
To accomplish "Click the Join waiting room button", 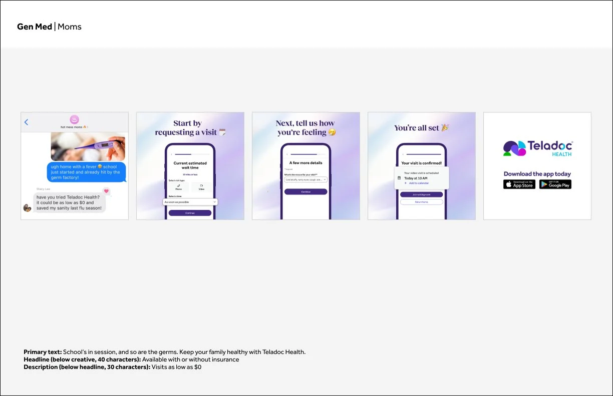I will pyautogui.click(x=421, y=194).
